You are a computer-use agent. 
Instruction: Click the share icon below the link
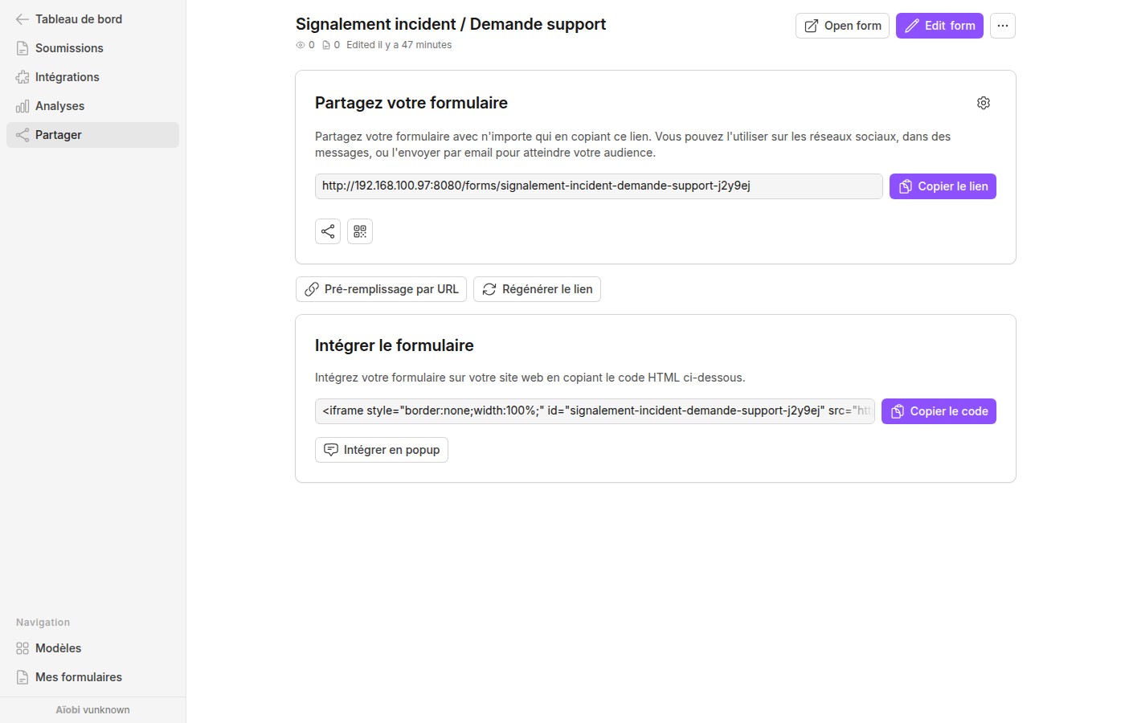(328, 231)
